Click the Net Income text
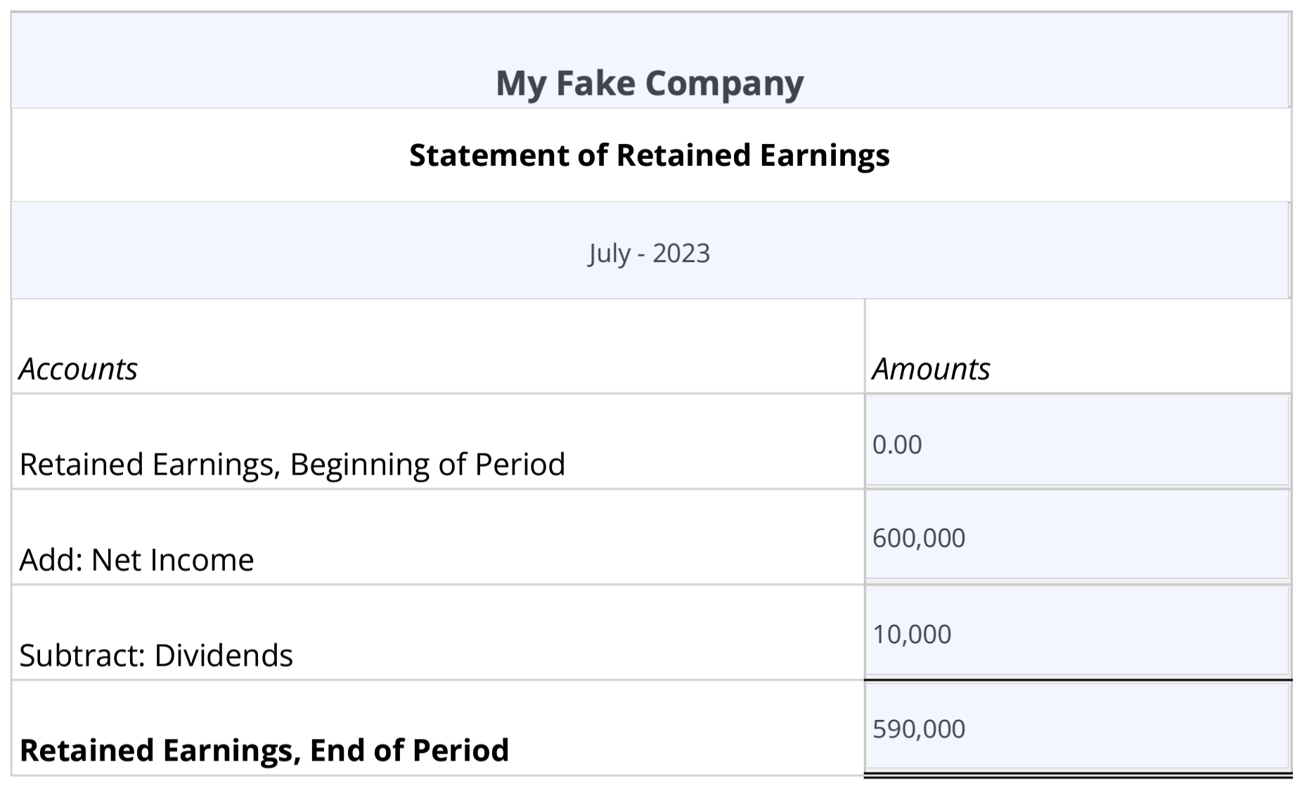This screenshot has width=1302, height=800. coord(172,560)
